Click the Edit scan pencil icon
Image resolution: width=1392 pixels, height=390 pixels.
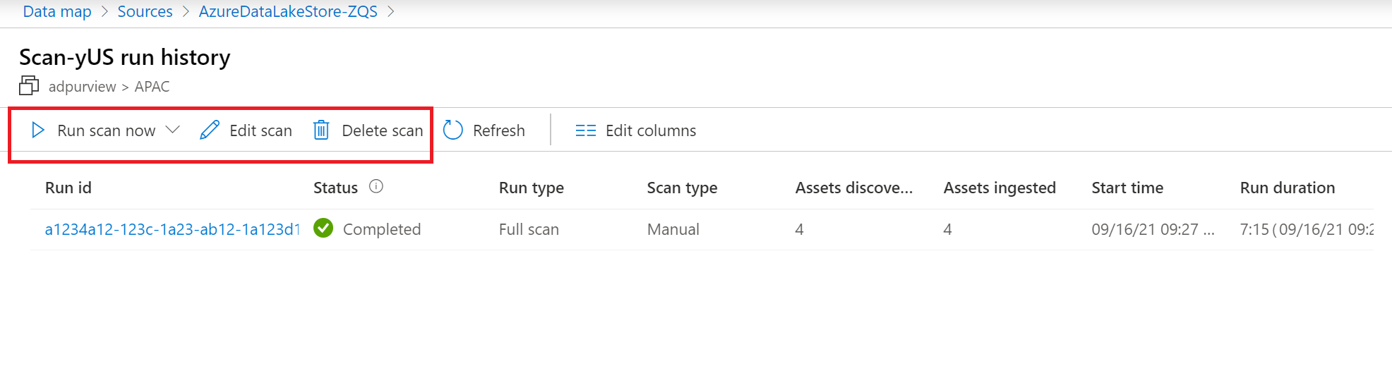tap(210, 130)
